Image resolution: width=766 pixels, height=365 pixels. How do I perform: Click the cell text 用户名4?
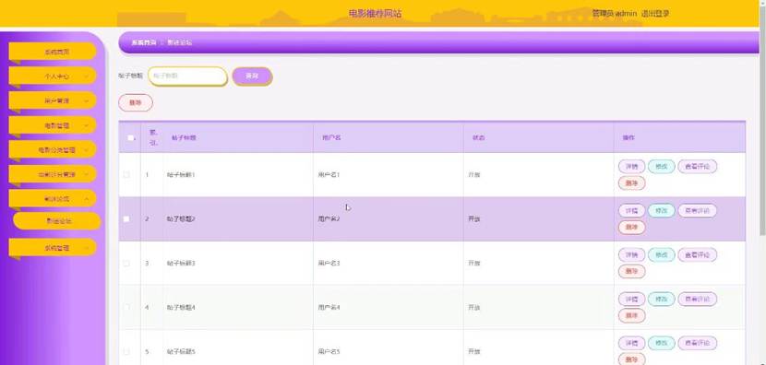(x=329, y=308)
